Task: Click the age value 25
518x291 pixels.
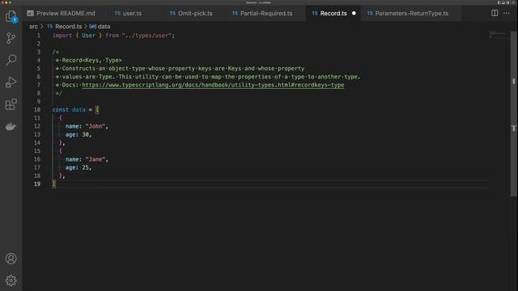Action: (x=85, y=167)
